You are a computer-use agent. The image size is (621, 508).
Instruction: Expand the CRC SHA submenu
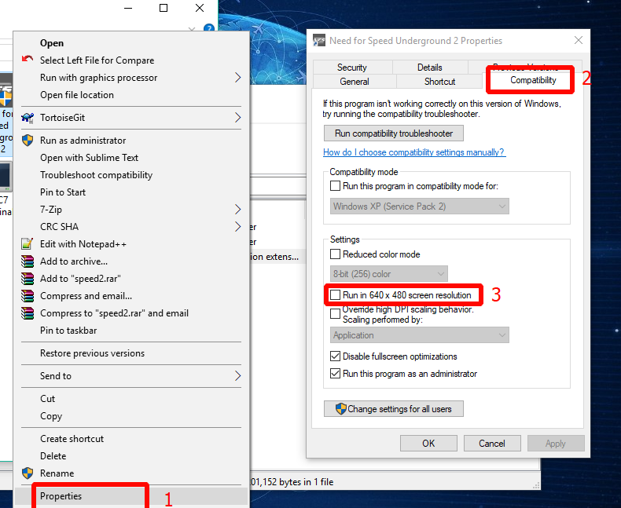point(237,227)
